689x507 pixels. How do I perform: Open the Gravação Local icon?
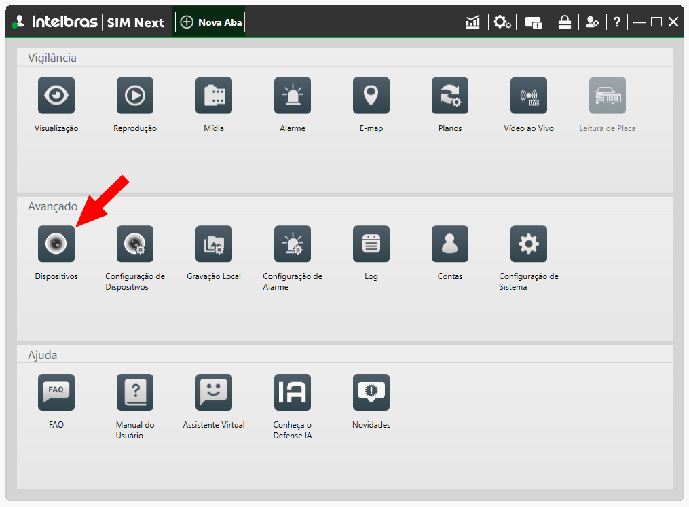click(214, 244)
